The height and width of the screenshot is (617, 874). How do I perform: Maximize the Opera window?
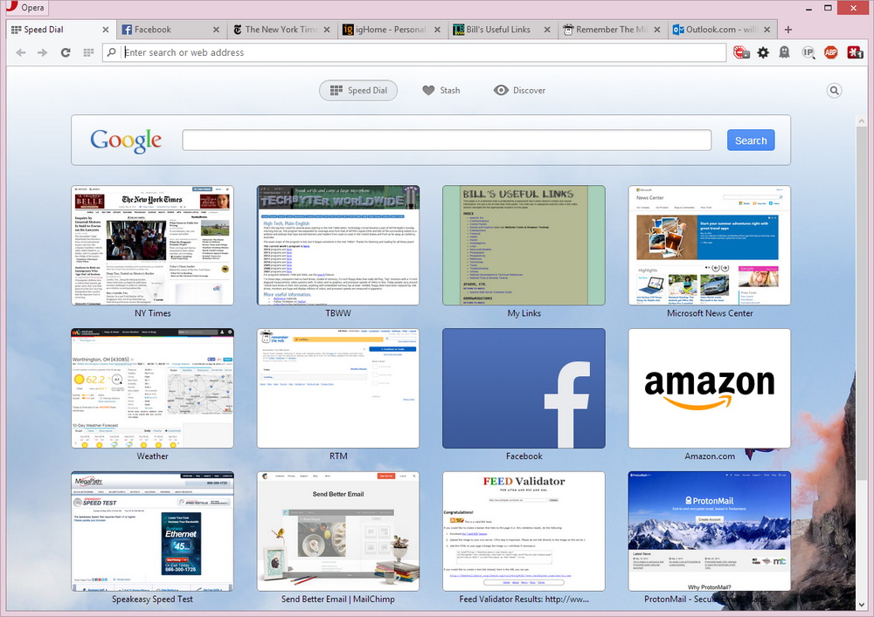coord(828,8)
